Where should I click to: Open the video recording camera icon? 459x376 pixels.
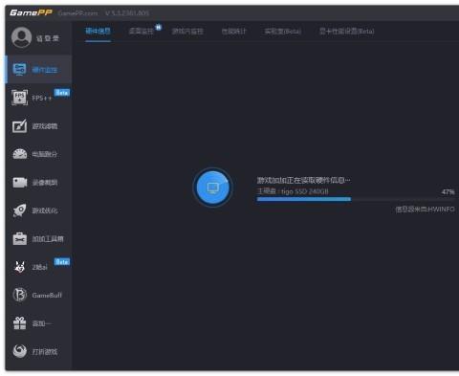pyautogui.click(x=19, y=183)
